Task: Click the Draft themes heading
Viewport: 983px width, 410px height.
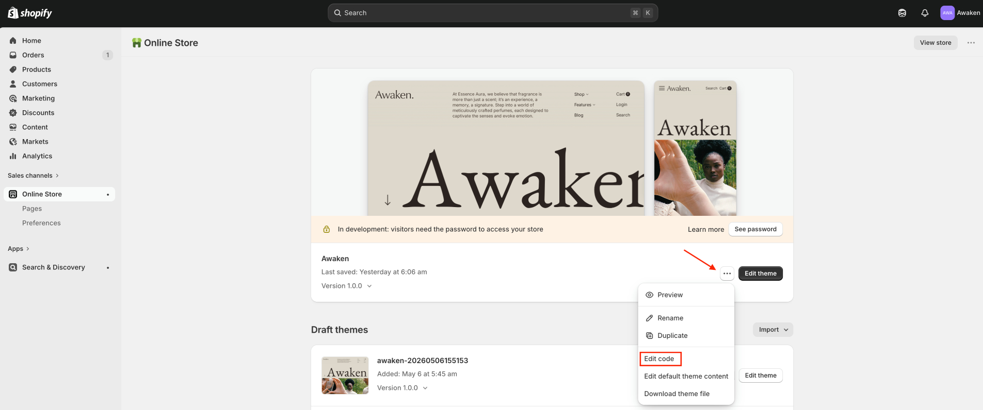Action: click(340, 330)
